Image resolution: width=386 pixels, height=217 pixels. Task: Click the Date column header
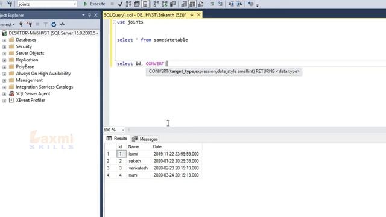point(177,146)
